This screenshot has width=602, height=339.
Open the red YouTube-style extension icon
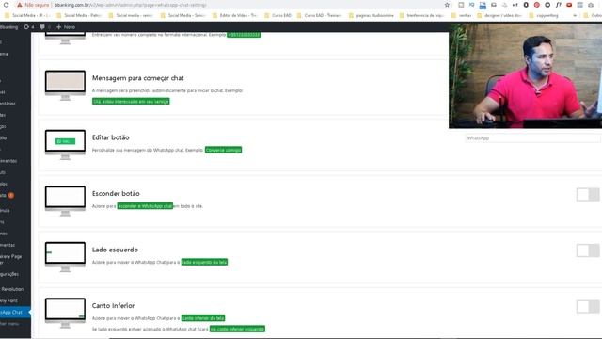pyautogui.click(x=569, y=5)
